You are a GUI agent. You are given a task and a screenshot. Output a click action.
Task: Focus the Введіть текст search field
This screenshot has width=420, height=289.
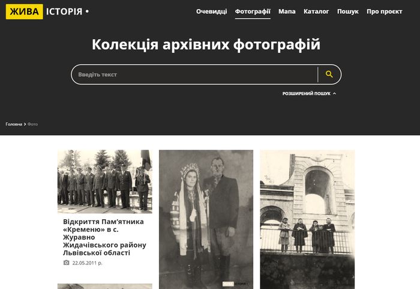point(192,75)
